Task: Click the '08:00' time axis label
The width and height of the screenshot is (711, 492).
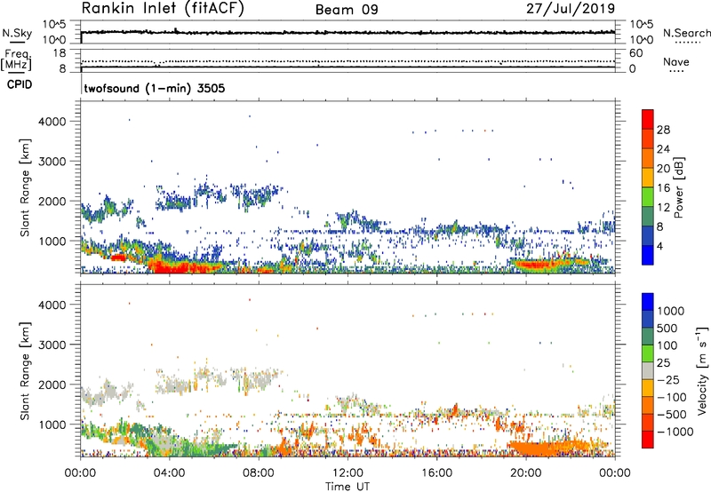Action: point(259,473)
